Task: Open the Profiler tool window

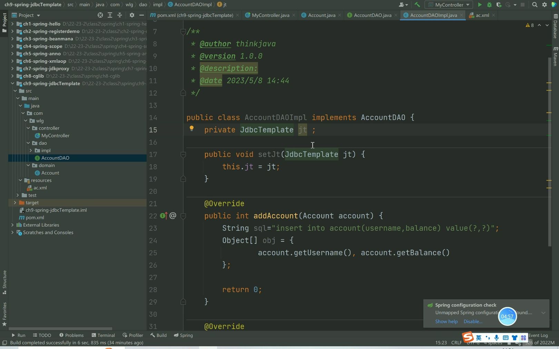Action: (x=133, y=335)
